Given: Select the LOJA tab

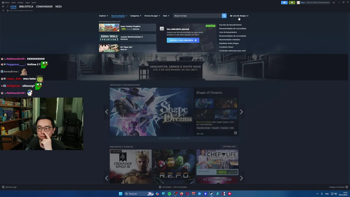Looking at the screenshot, I should click(13, 7).
